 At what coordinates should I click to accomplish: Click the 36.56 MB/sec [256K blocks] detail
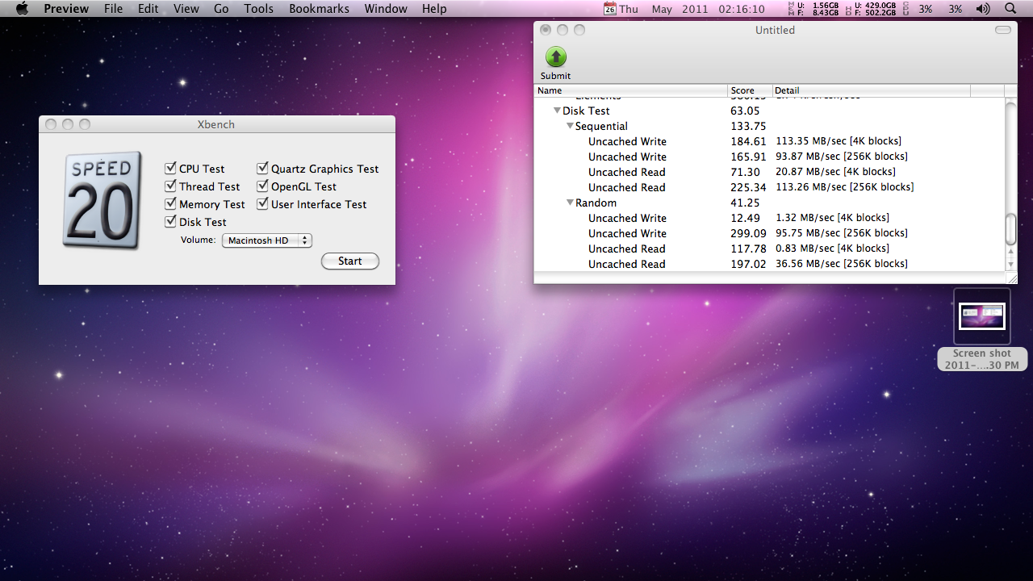tap(842, 264)
